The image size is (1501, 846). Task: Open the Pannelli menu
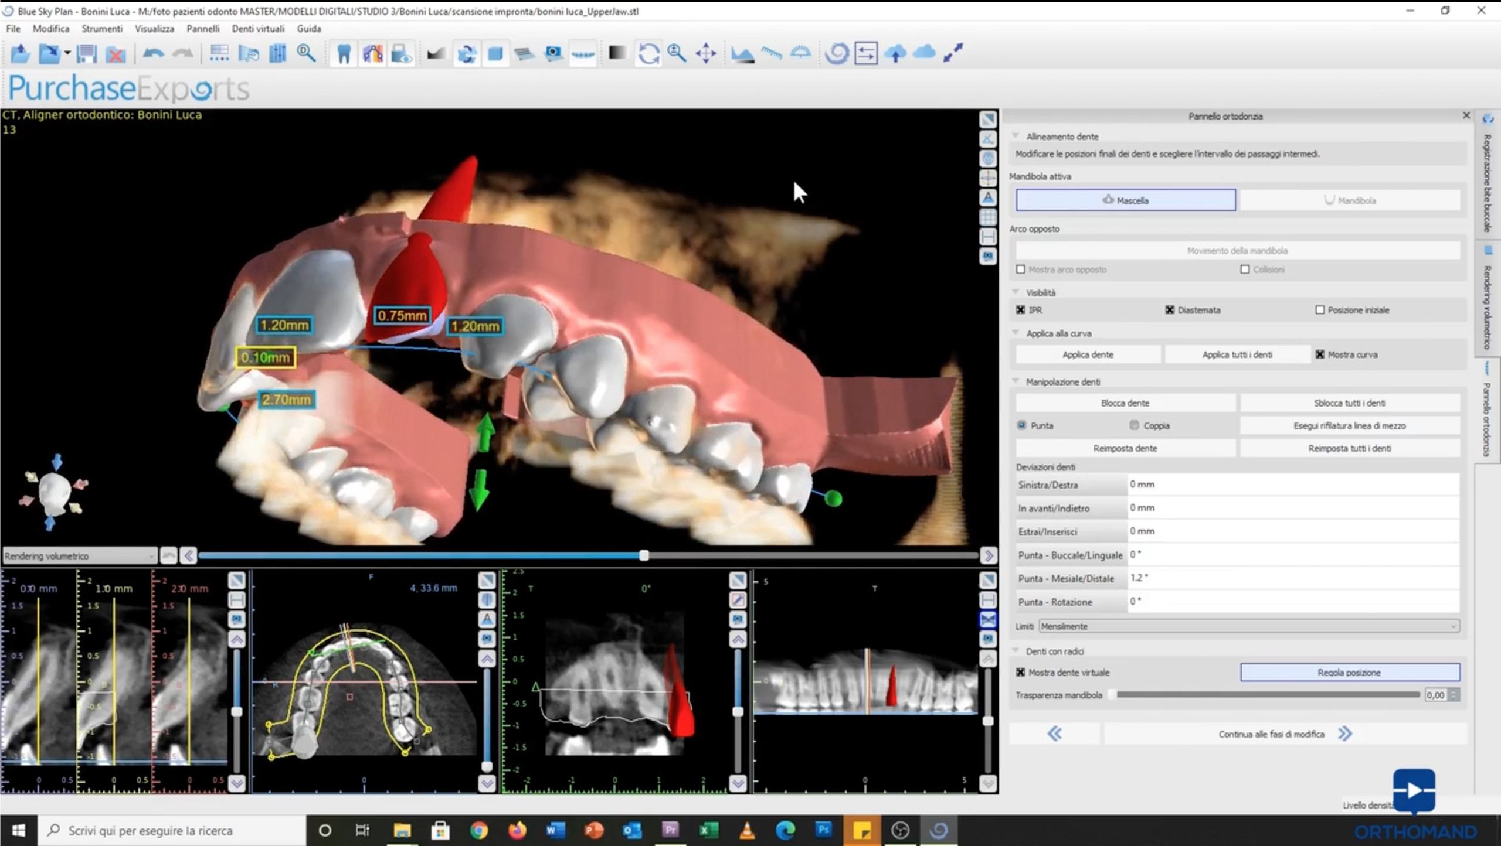point(203,28)
